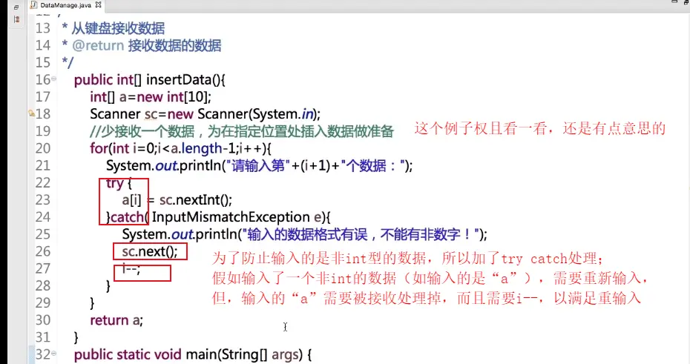The width and height of the screenshot is (690, 364).
Task: Select the DataManage.java editor tab
Action: [x=65, y=5]
